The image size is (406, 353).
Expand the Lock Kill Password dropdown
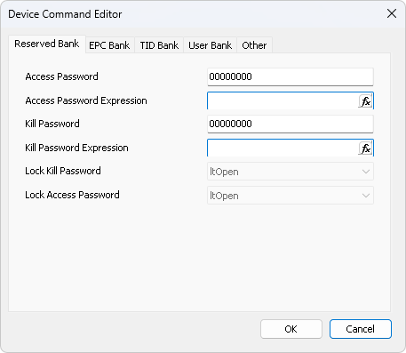point(291,172)
